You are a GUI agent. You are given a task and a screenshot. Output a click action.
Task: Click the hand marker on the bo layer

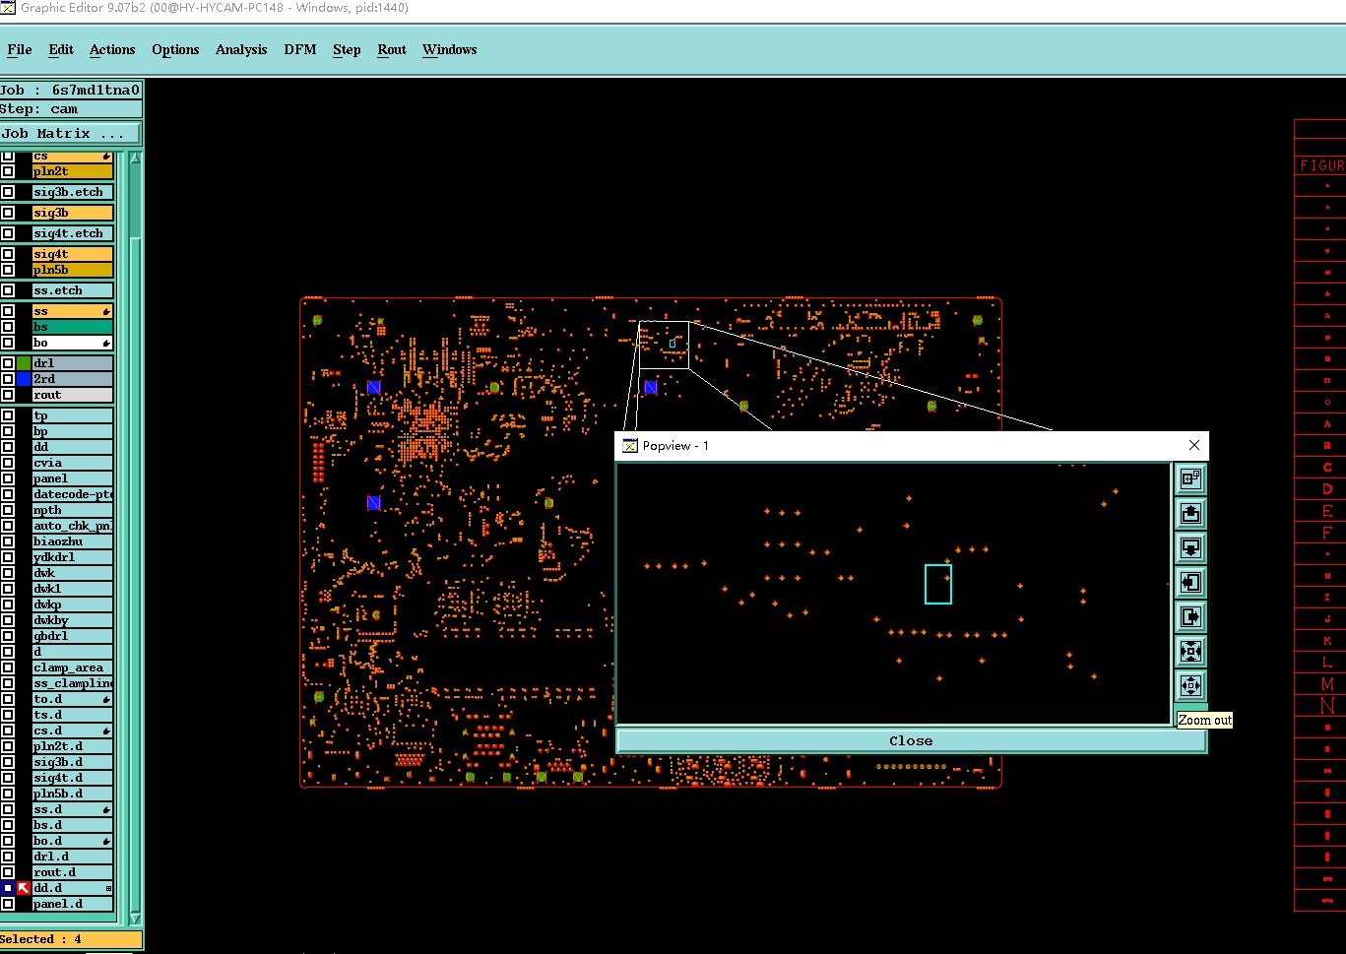tap(106, 343)
